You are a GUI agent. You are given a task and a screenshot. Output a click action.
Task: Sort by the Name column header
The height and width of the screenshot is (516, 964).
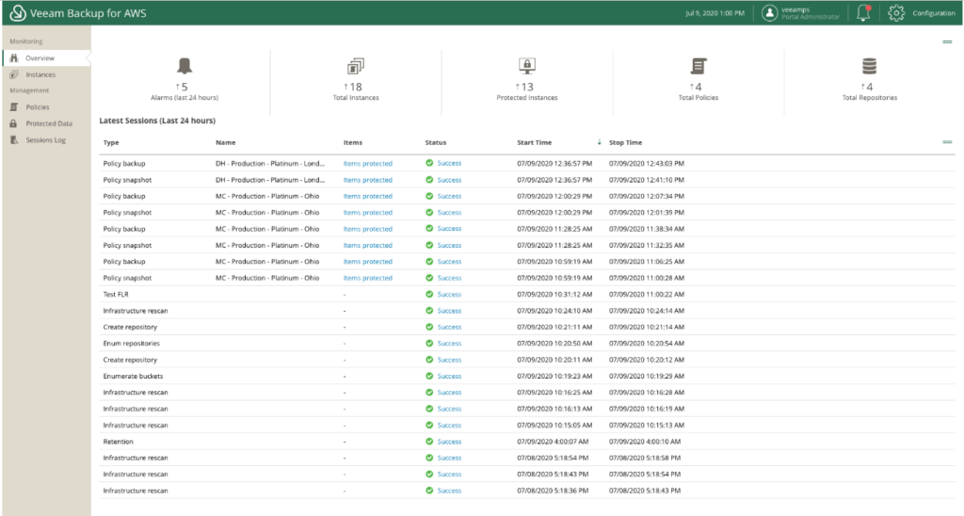click(x=226, y=143)
